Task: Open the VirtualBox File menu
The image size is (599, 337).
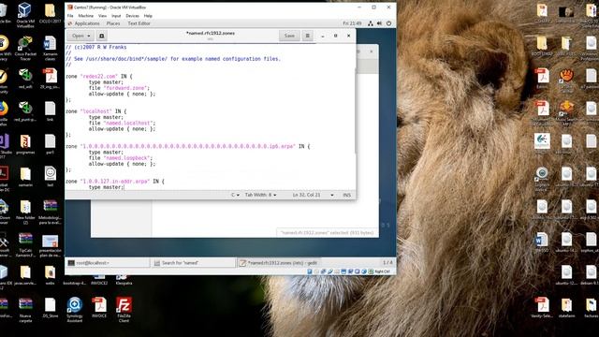Action: coord(70,16)
